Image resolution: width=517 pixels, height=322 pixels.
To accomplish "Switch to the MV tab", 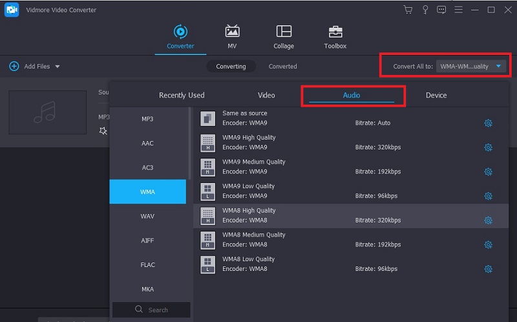I will pos(232,37).
